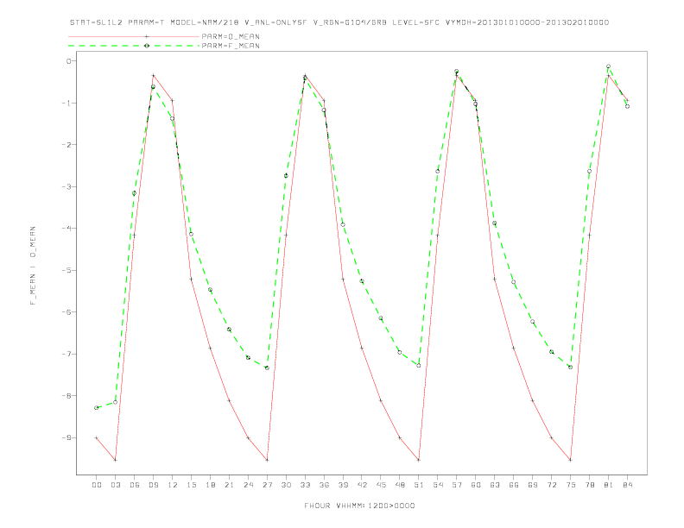Click the F_MEAN circle marker at hour 54
684x528 pixels.
[x=438, y=171]
